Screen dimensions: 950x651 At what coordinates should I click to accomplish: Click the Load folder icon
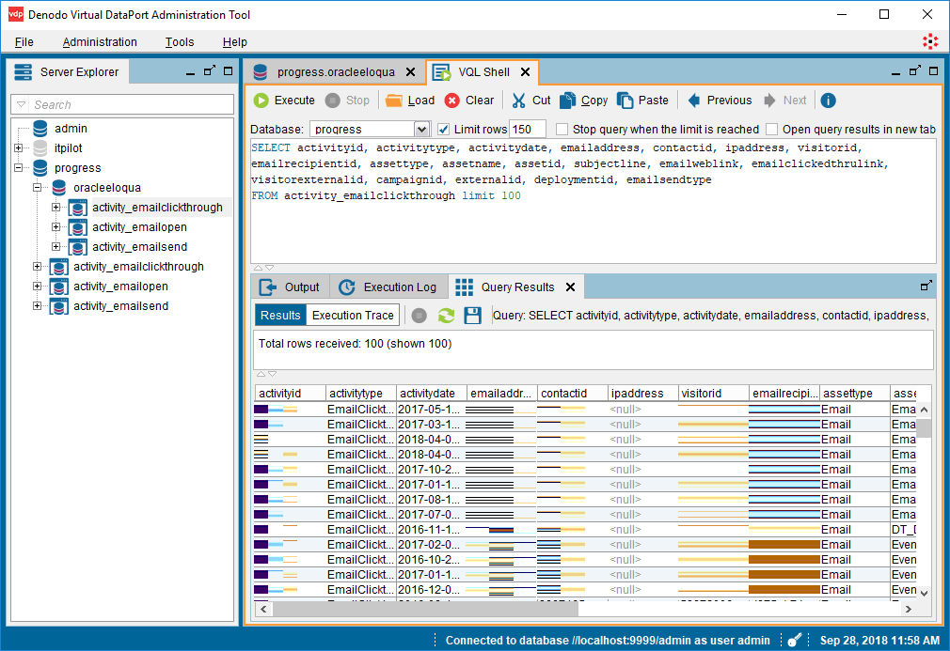pyautogui.click(x=409, y=101)
